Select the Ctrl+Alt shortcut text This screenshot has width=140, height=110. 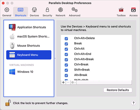point(79,49)
